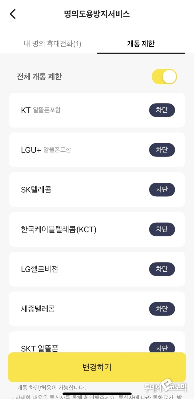Image resolution: width=194 pixels, height=399 pixels.
Task: Toggle 차단 for KT
Action: (x=162, y=110)
